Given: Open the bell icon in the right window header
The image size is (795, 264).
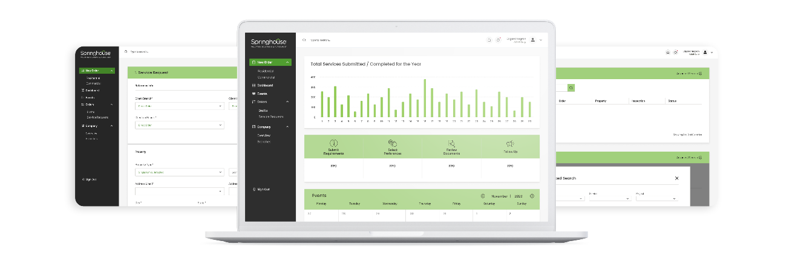Looking at the screenshot, I should (x=675, y=53).
